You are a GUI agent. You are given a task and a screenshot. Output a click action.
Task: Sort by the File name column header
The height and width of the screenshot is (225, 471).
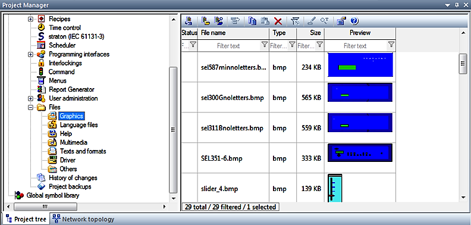(233, 33)
